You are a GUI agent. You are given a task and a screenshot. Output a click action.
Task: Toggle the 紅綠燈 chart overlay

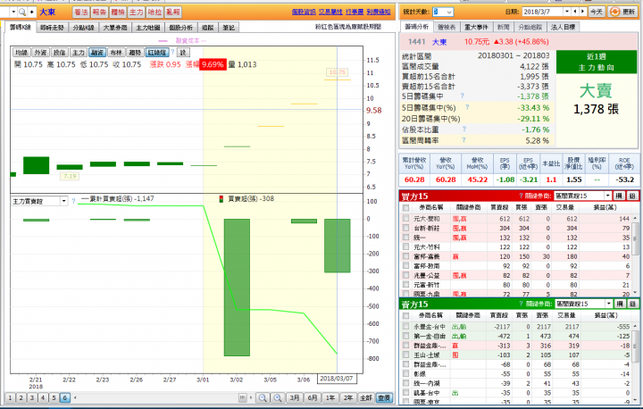click(157, 53)
